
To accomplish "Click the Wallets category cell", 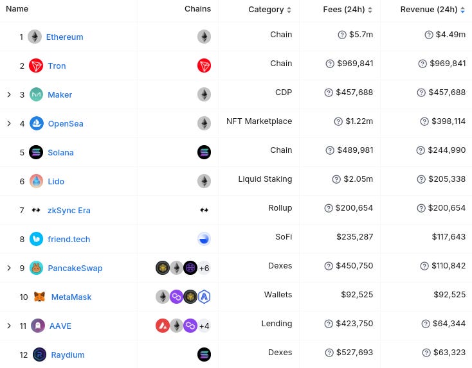I will click(x=278, y=294).
